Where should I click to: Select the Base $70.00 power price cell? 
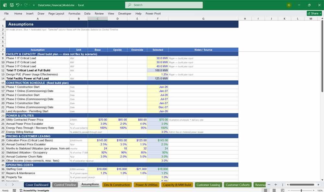98,120
